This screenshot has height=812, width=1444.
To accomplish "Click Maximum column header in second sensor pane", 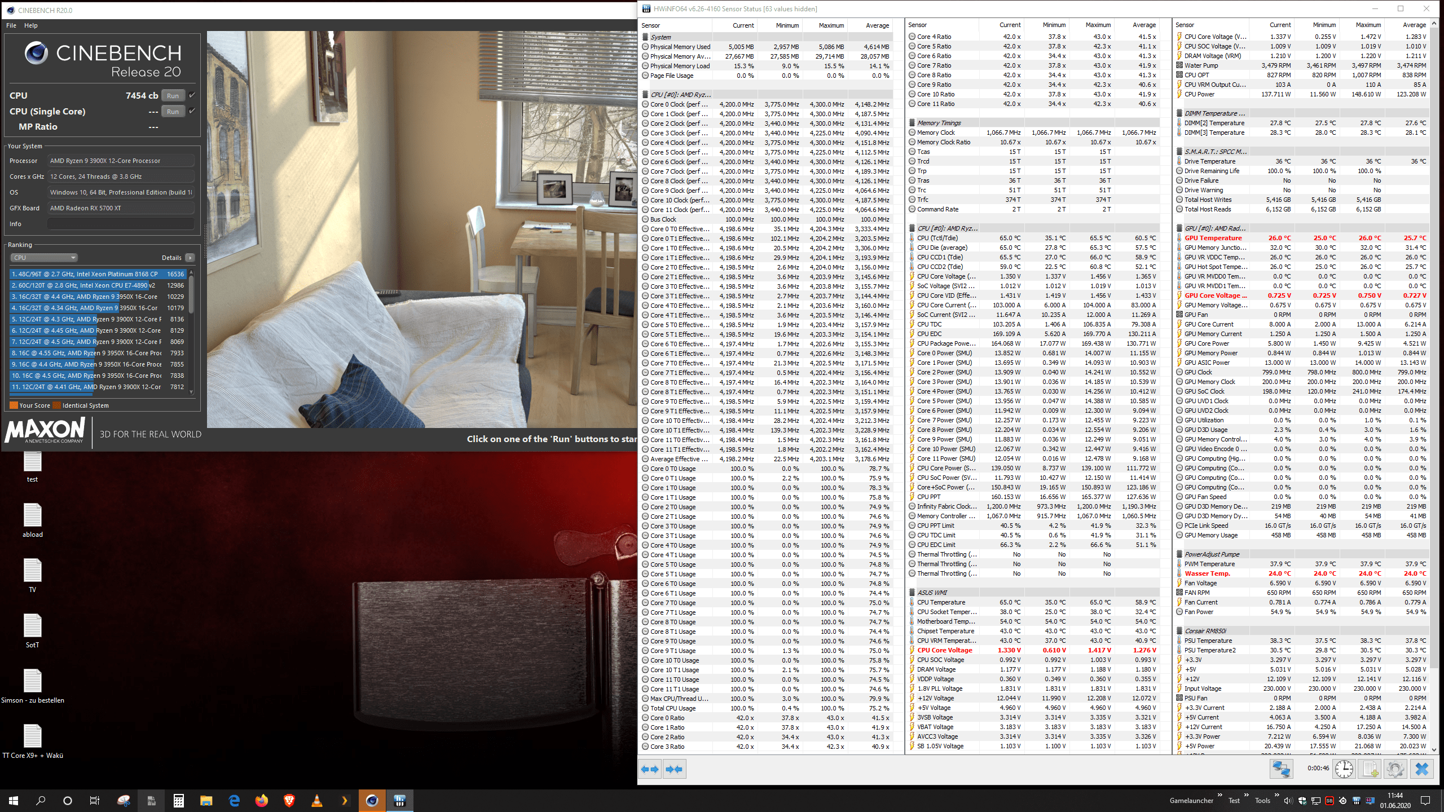I will pyautogui.click(x=1091, y=25).
